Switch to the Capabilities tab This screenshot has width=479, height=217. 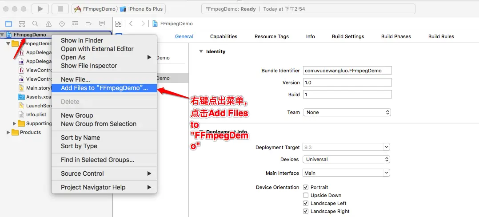(224, 36)
